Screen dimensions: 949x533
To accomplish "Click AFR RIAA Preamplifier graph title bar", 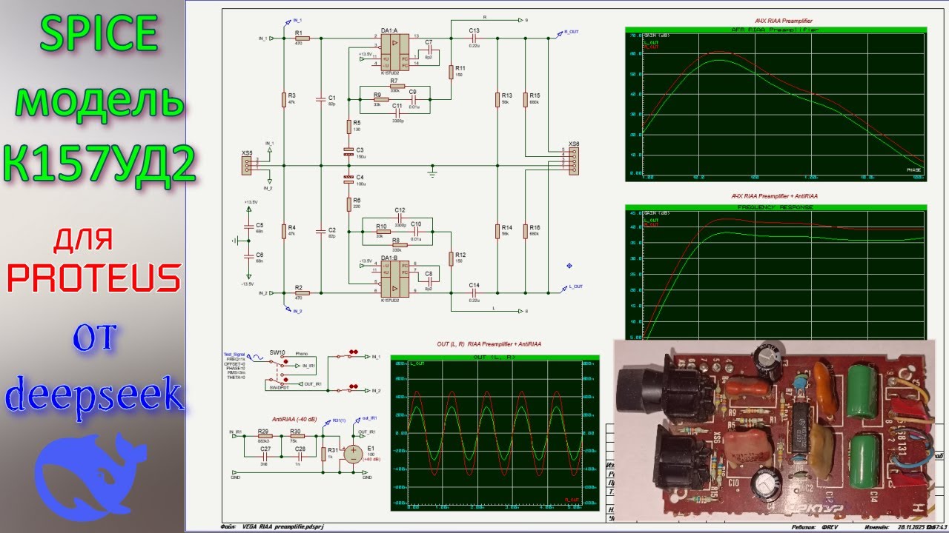I will [x=775, y=30].
